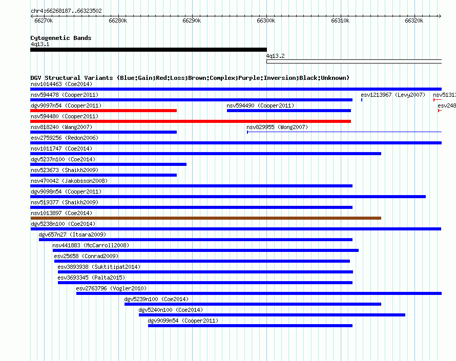Click the nsv818240 (Wang2007) label

click(x=61, y=127)
